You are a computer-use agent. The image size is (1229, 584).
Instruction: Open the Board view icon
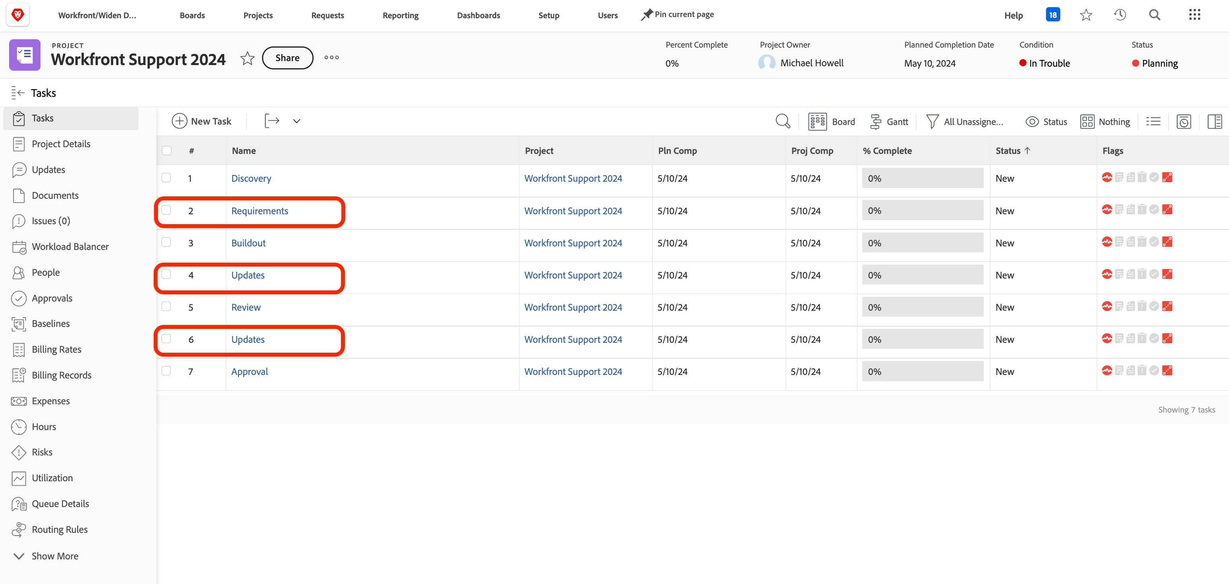click(817, 121)
